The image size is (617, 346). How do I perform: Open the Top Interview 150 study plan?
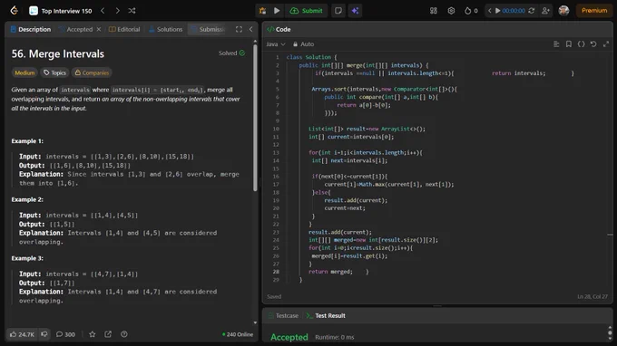point(61,11)
